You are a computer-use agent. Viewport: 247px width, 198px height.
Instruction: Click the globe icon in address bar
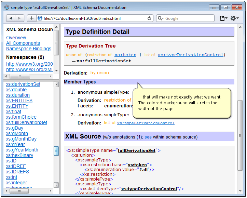[40, 18]
